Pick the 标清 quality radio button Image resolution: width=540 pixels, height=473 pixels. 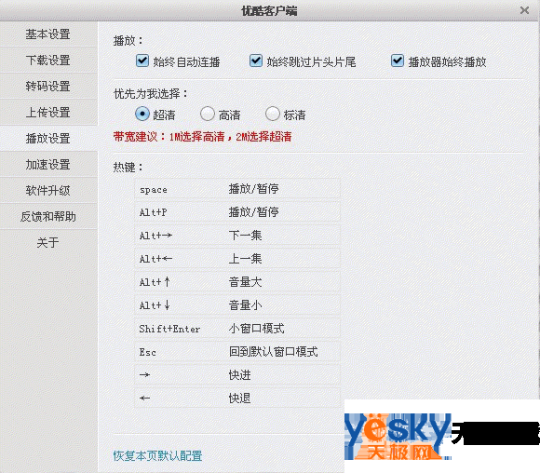273,114
